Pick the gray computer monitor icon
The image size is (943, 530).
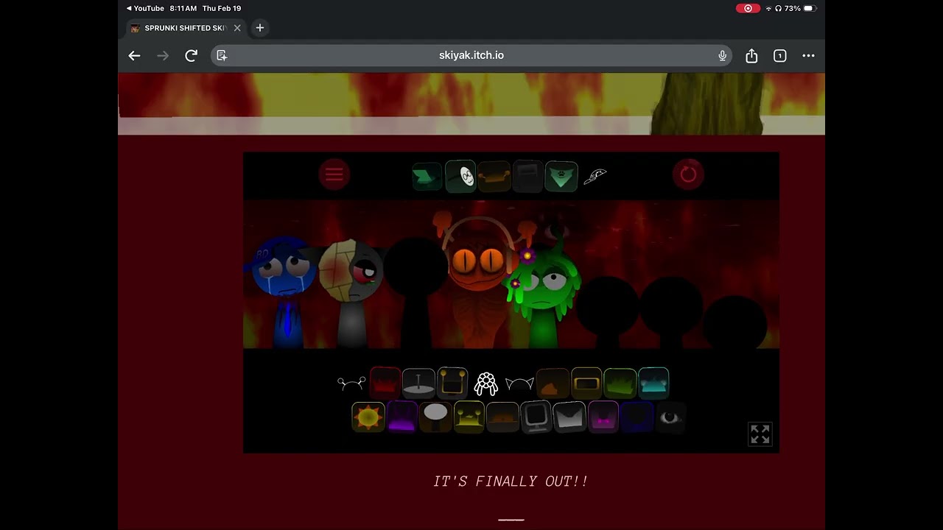(x=536, y=417)
